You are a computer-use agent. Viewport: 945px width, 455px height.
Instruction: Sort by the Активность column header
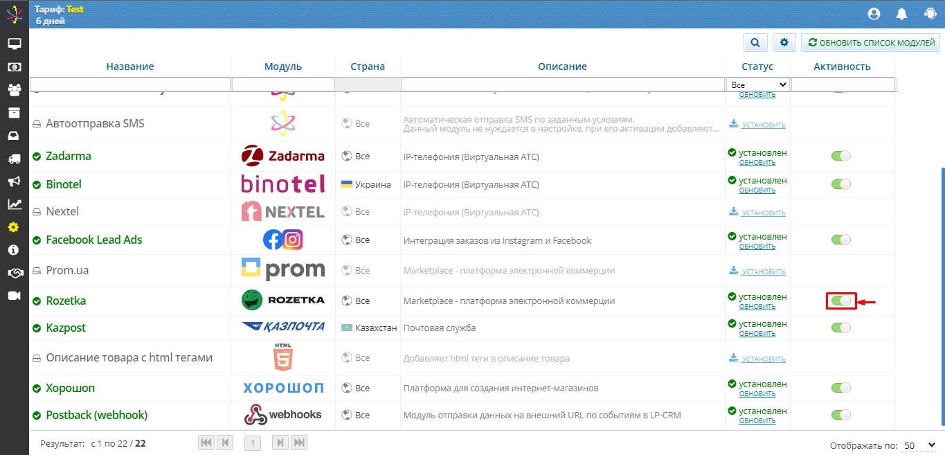(x=842, y=66)
